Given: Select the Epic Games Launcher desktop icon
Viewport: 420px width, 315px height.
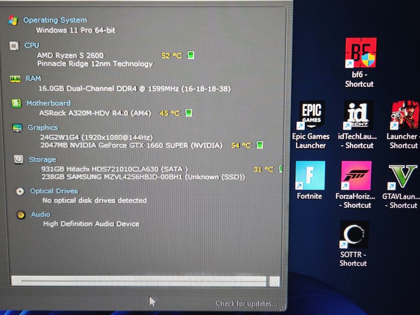Looking at the screenshot, I should point(311,125).
